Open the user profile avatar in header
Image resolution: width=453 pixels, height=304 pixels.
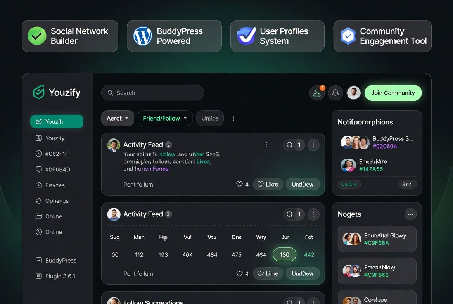click(354, 93)
